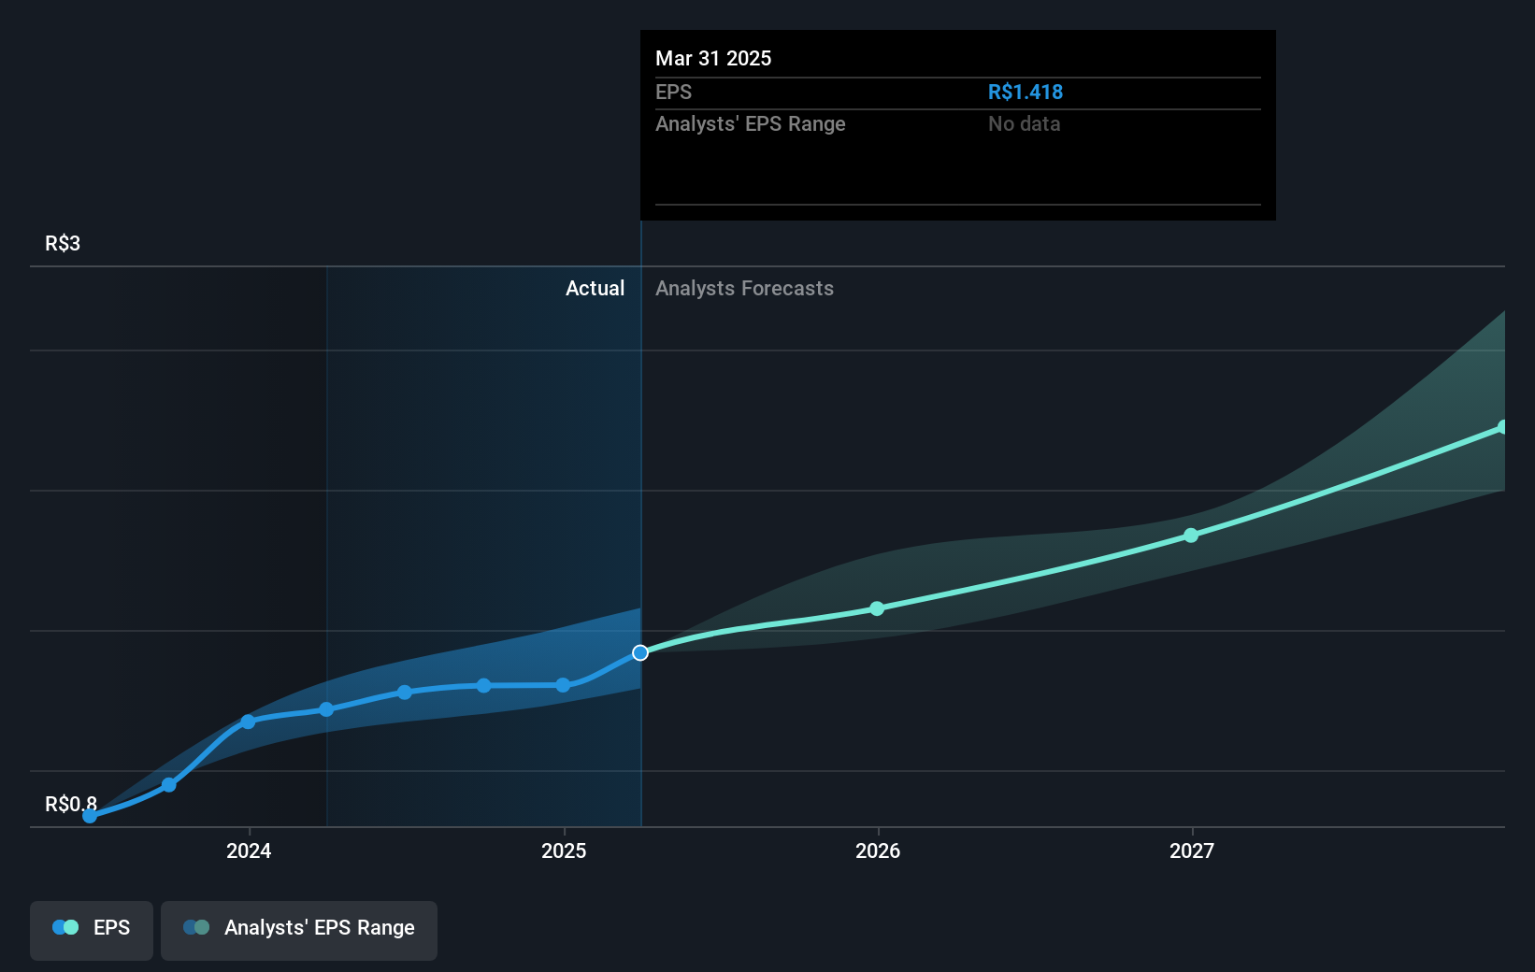Screen dimensions: 1535x972
Task: Click the Mar 31 2025 tooltip date
Action: coord(713,58)
